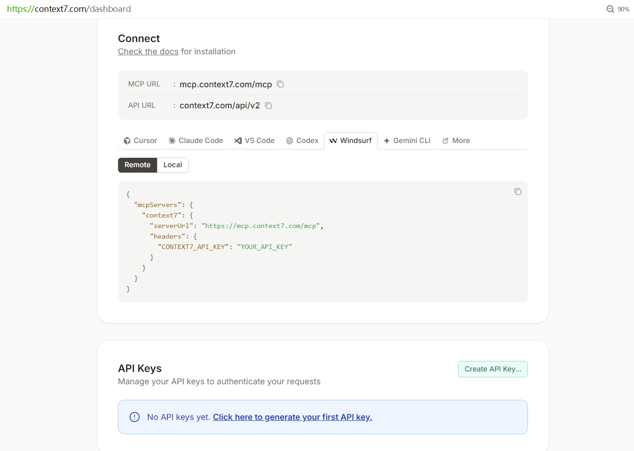Click the Cursor logo icon

pyautogui.click(x=127, y=141)
